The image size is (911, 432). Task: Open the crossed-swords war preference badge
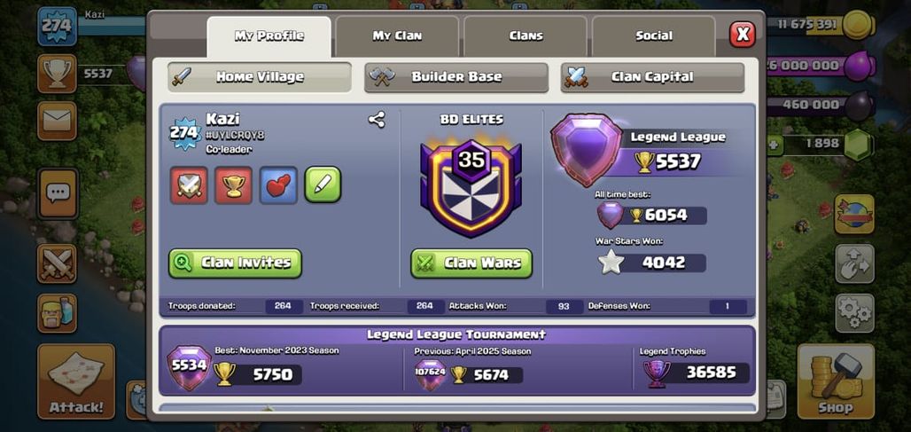click(x=189, y=185)
